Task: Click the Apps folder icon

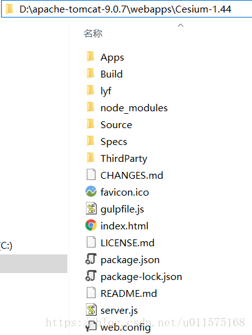Action: 90,57
